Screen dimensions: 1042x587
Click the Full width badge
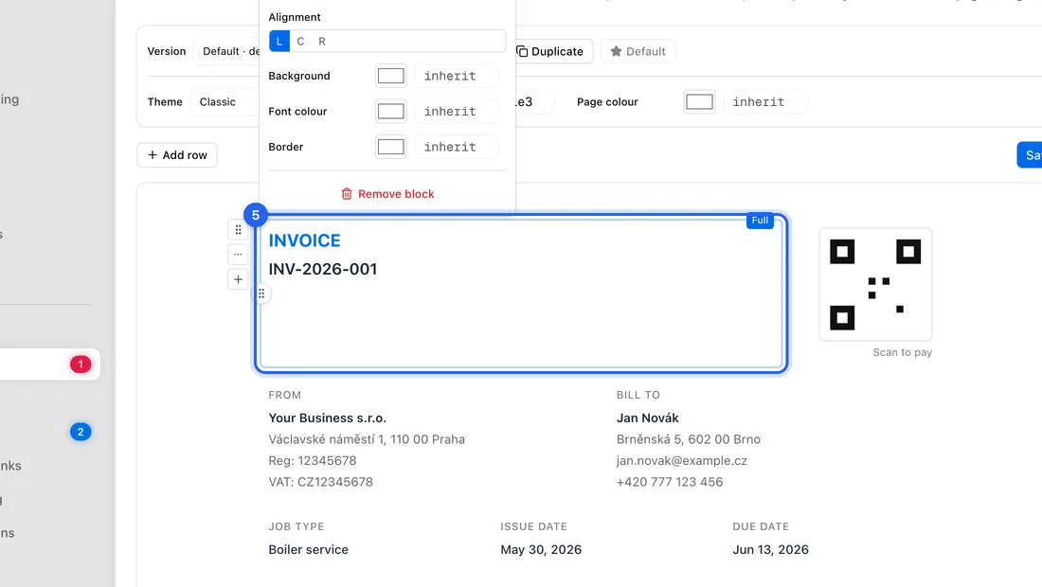point(761,221)
